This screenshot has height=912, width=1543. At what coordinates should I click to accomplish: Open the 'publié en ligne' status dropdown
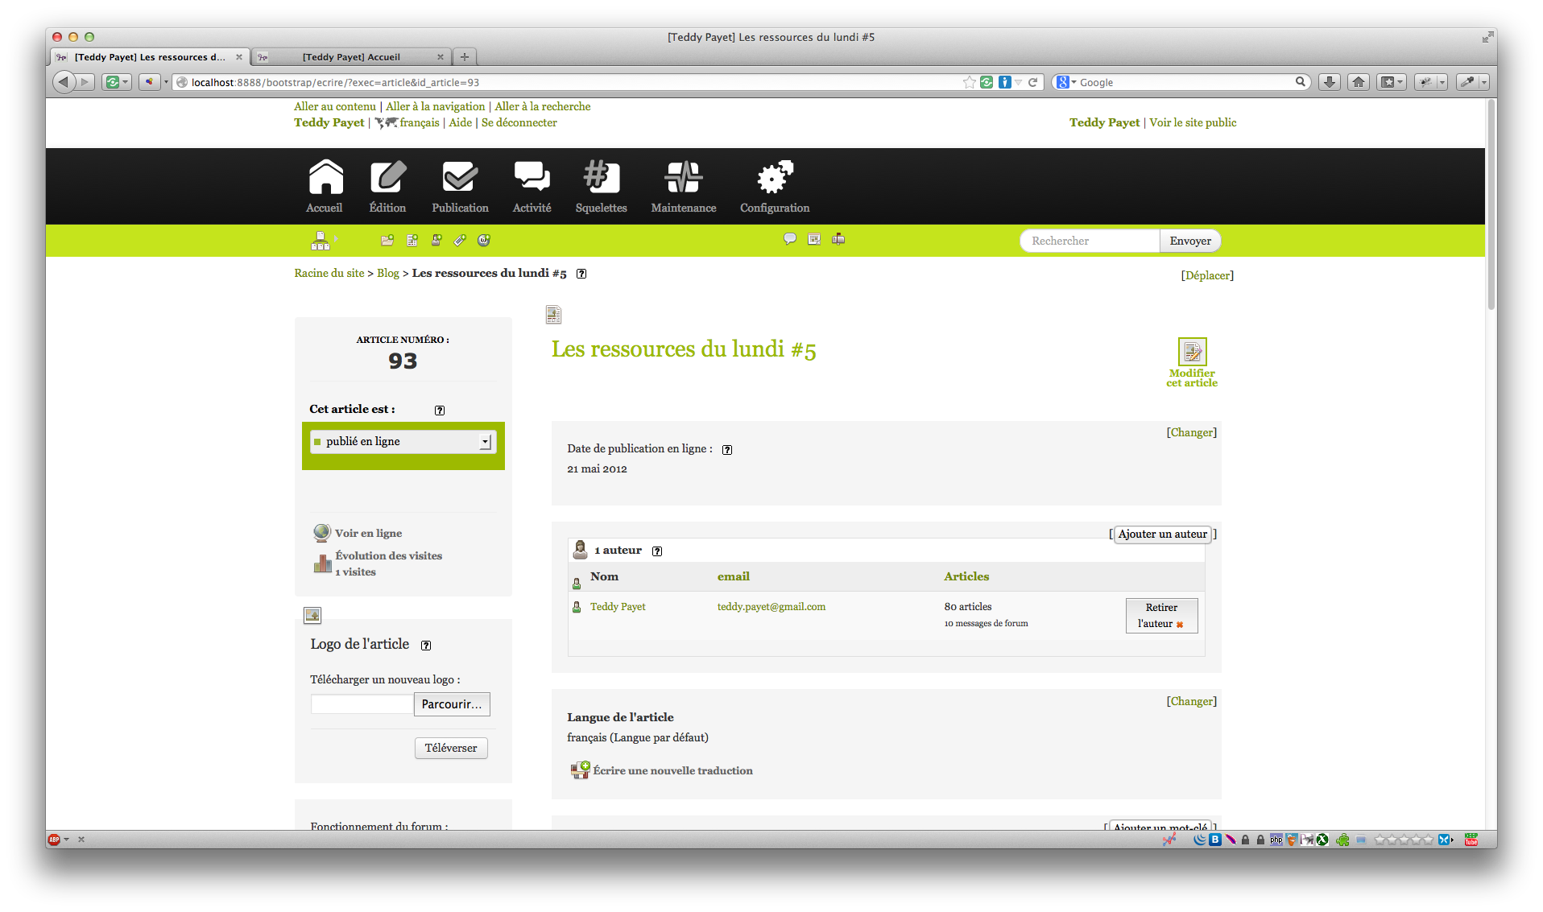(x=403, y=442)
